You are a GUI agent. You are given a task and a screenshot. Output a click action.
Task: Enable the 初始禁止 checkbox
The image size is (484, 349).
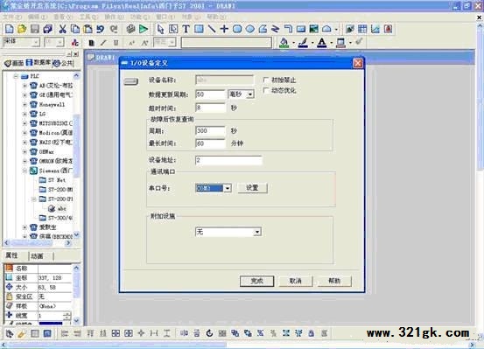[266, 80]
